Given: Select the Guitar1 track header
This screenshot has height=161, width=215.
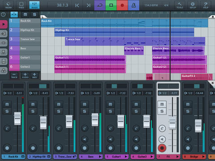Looking at the screenshot, I should tap(25, 59).
